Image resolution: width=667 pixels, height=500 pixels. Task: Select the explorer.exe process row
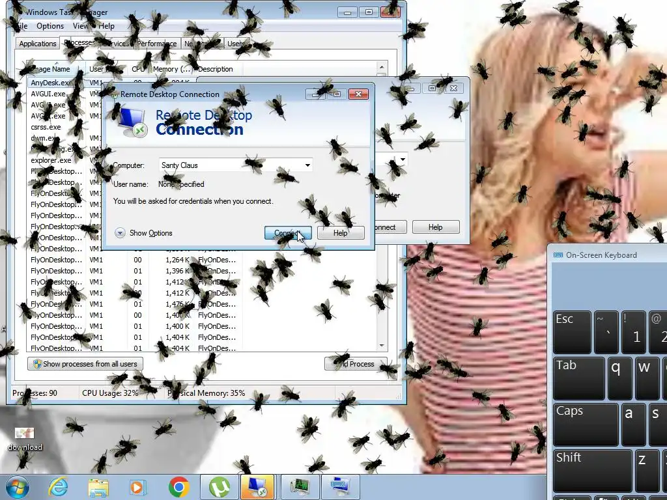point(65,160)
